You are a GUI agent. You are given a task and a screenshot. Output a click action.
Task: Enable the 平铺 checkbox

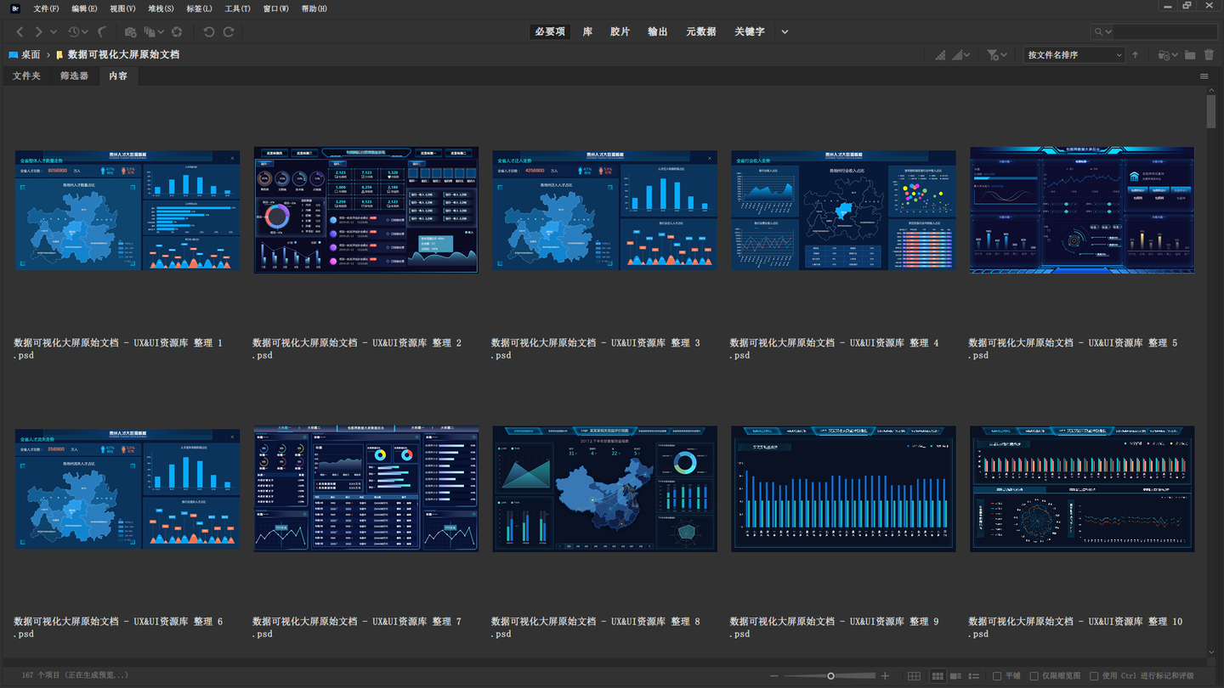[997, 676]
